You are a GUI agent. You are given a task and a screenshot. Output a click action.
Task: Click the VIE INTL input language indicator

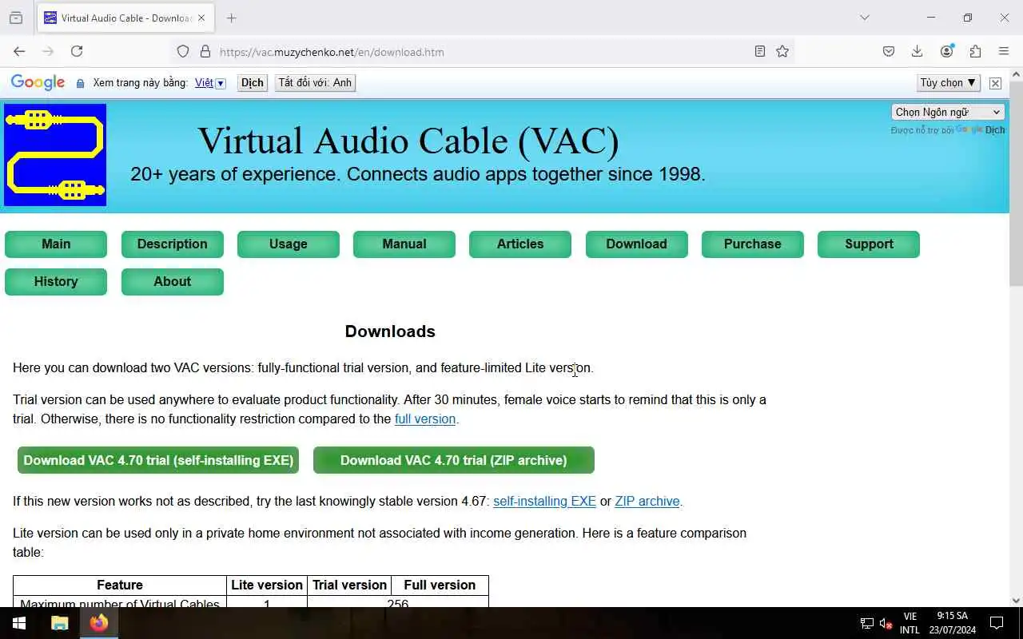pos(910,623)
